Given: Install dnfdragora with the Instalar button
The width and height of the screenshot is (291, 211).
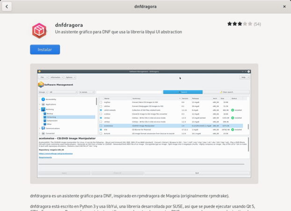Looking at the screenshot, I should click(x=45, y=50).
